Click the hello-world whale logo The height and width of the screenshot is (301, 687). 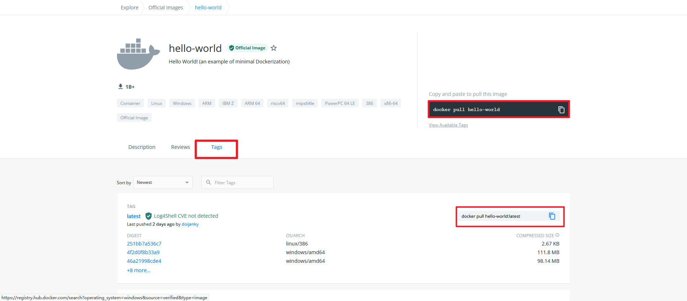pyautogui.click(x=138, y=54)
